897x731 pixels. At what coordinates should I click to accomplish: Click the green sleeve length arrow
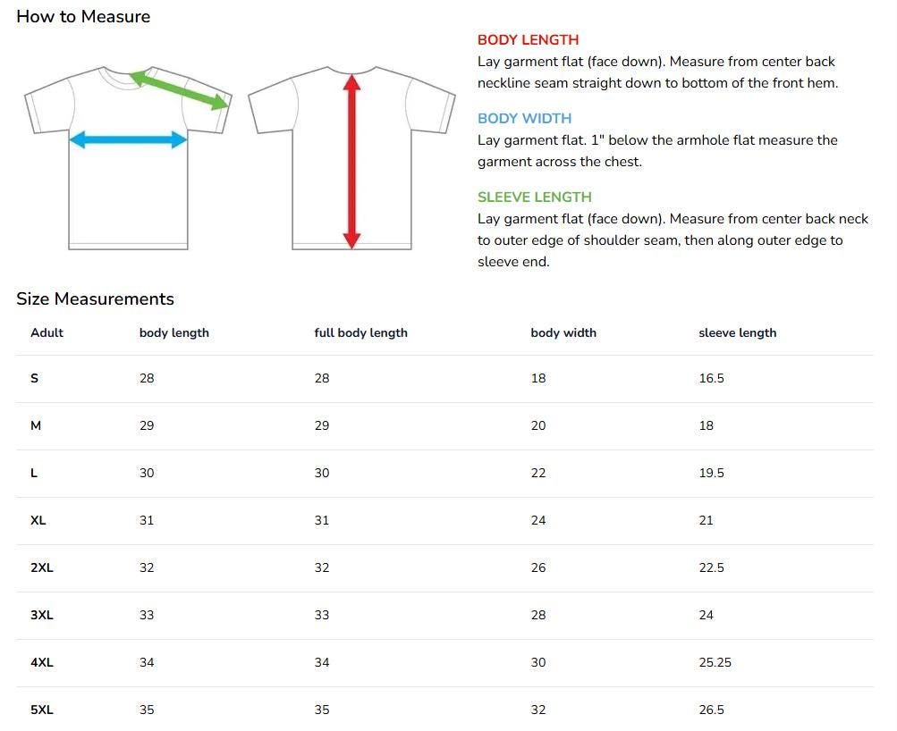(x=180, y=89)
